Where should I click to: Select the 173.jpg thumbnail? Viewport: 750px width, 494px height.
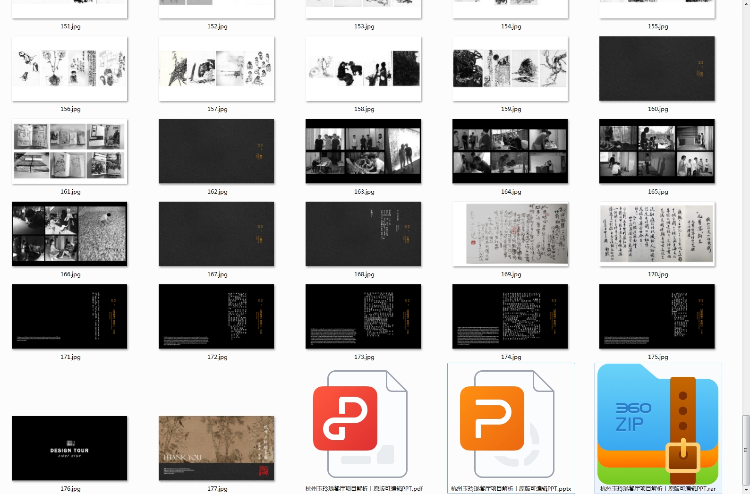point(363,316)
